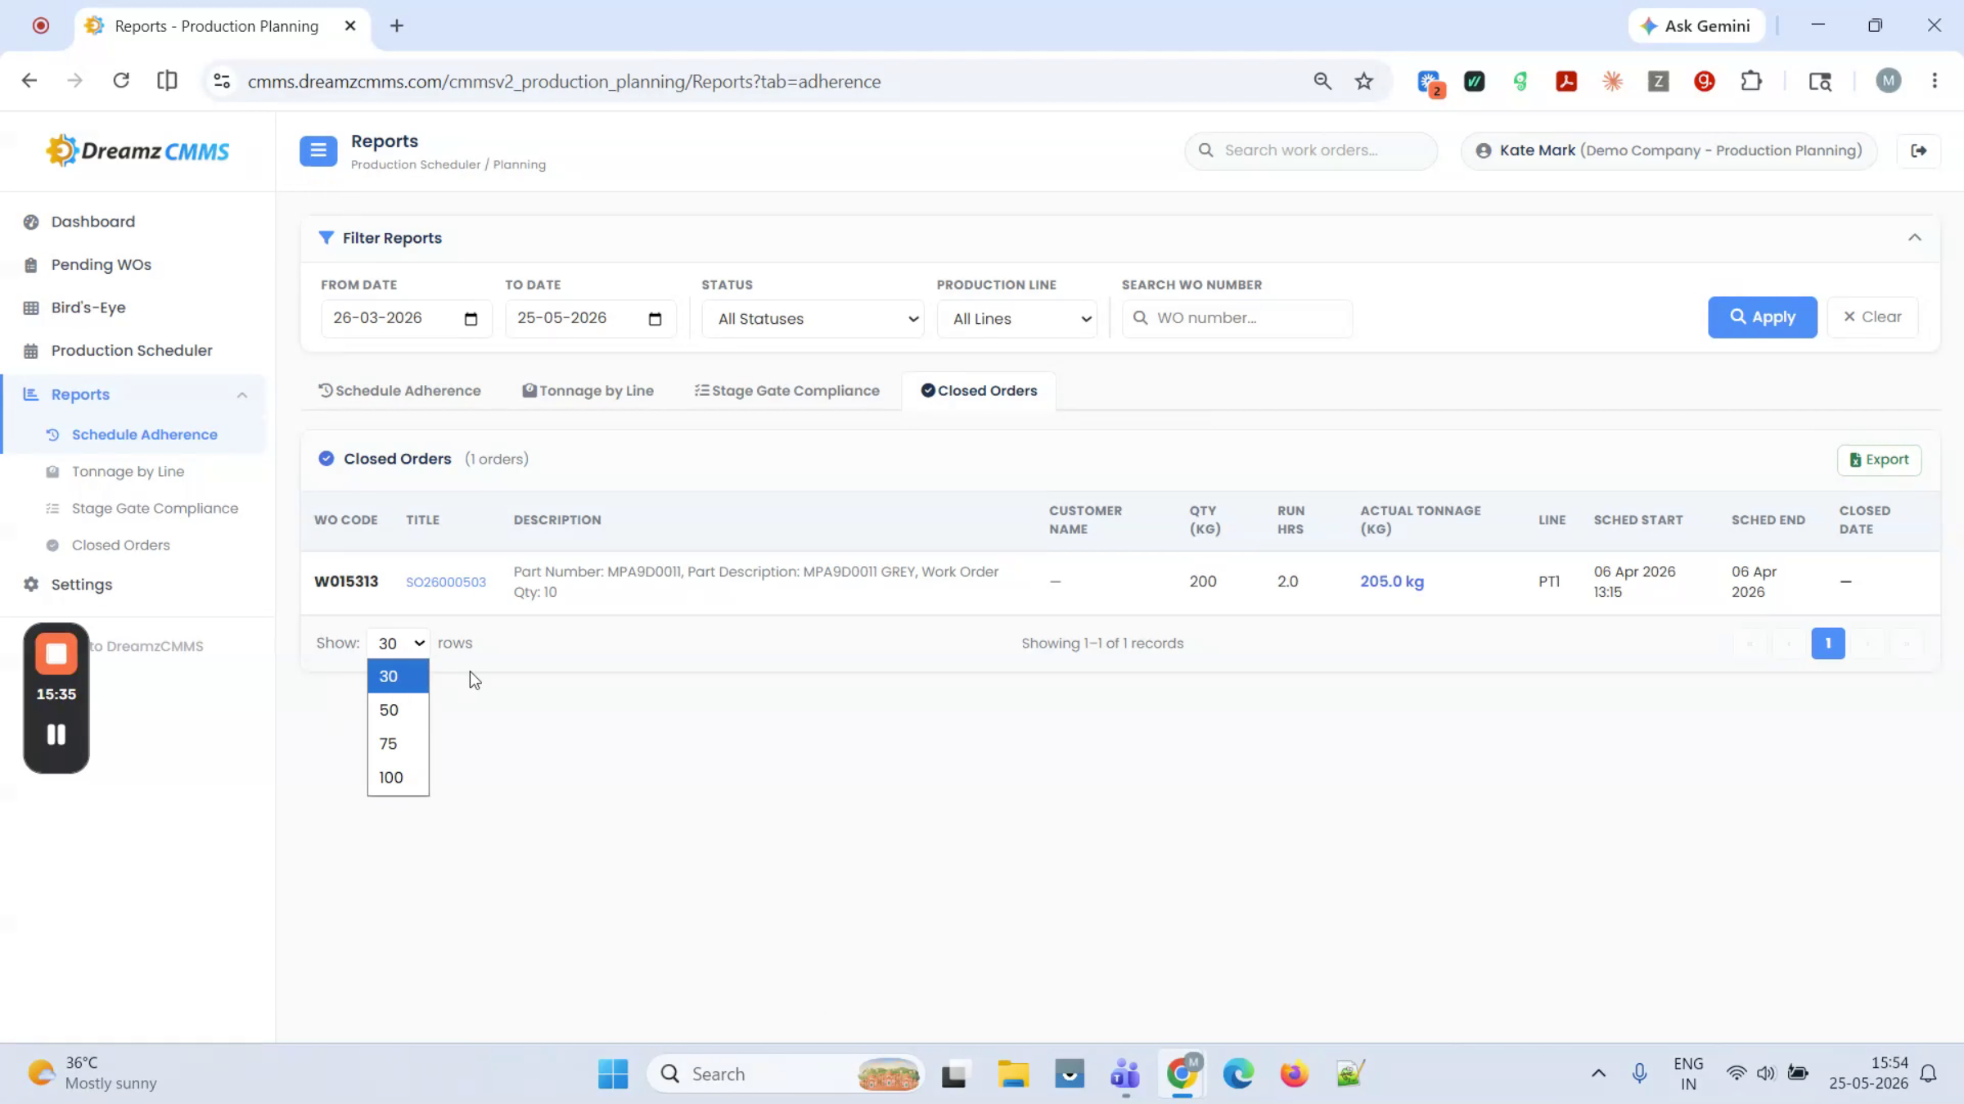Click the logout icon in header
The width and height of the screenshot is (1964, 1104).
tap(1918, 150)
